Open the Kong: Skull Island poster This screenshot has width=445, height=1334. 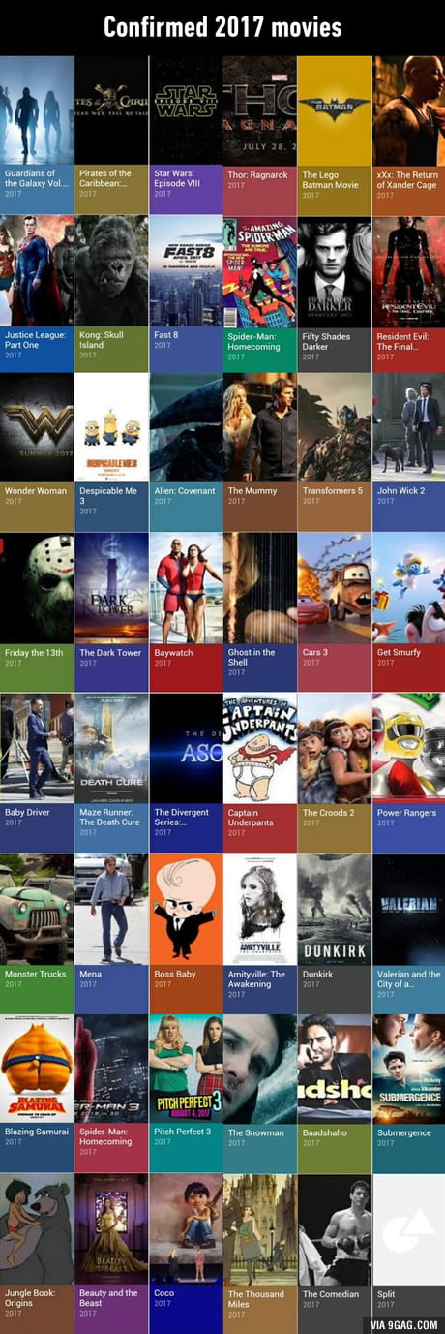(x=111, y=270)
